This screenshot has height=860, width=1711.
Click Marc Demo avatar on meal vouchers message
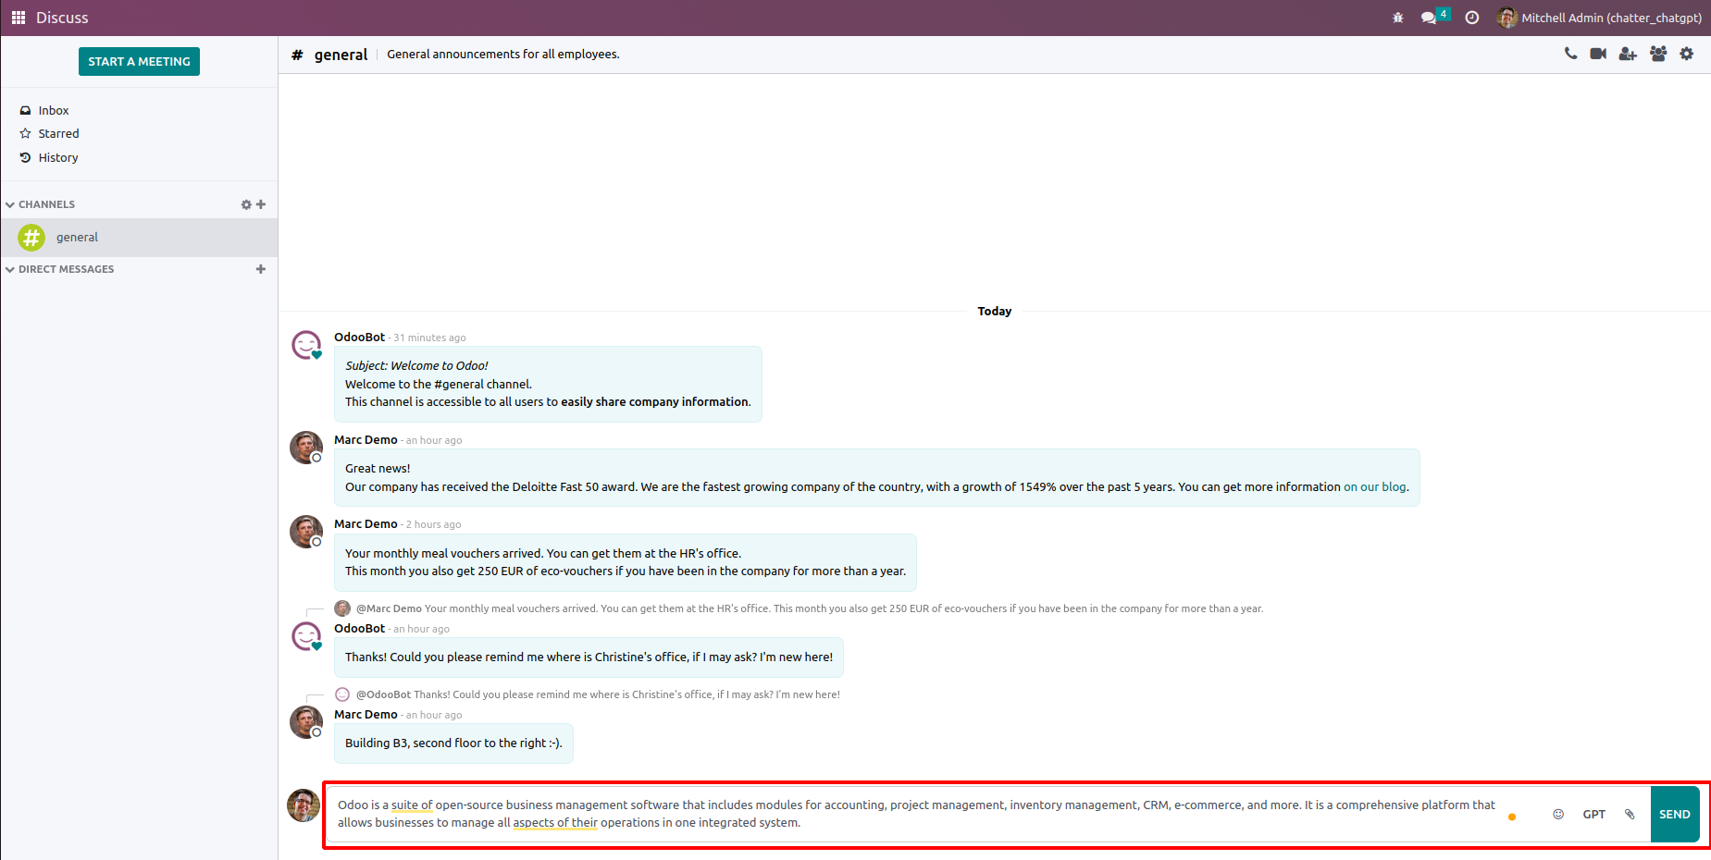[x=306, y=532]
